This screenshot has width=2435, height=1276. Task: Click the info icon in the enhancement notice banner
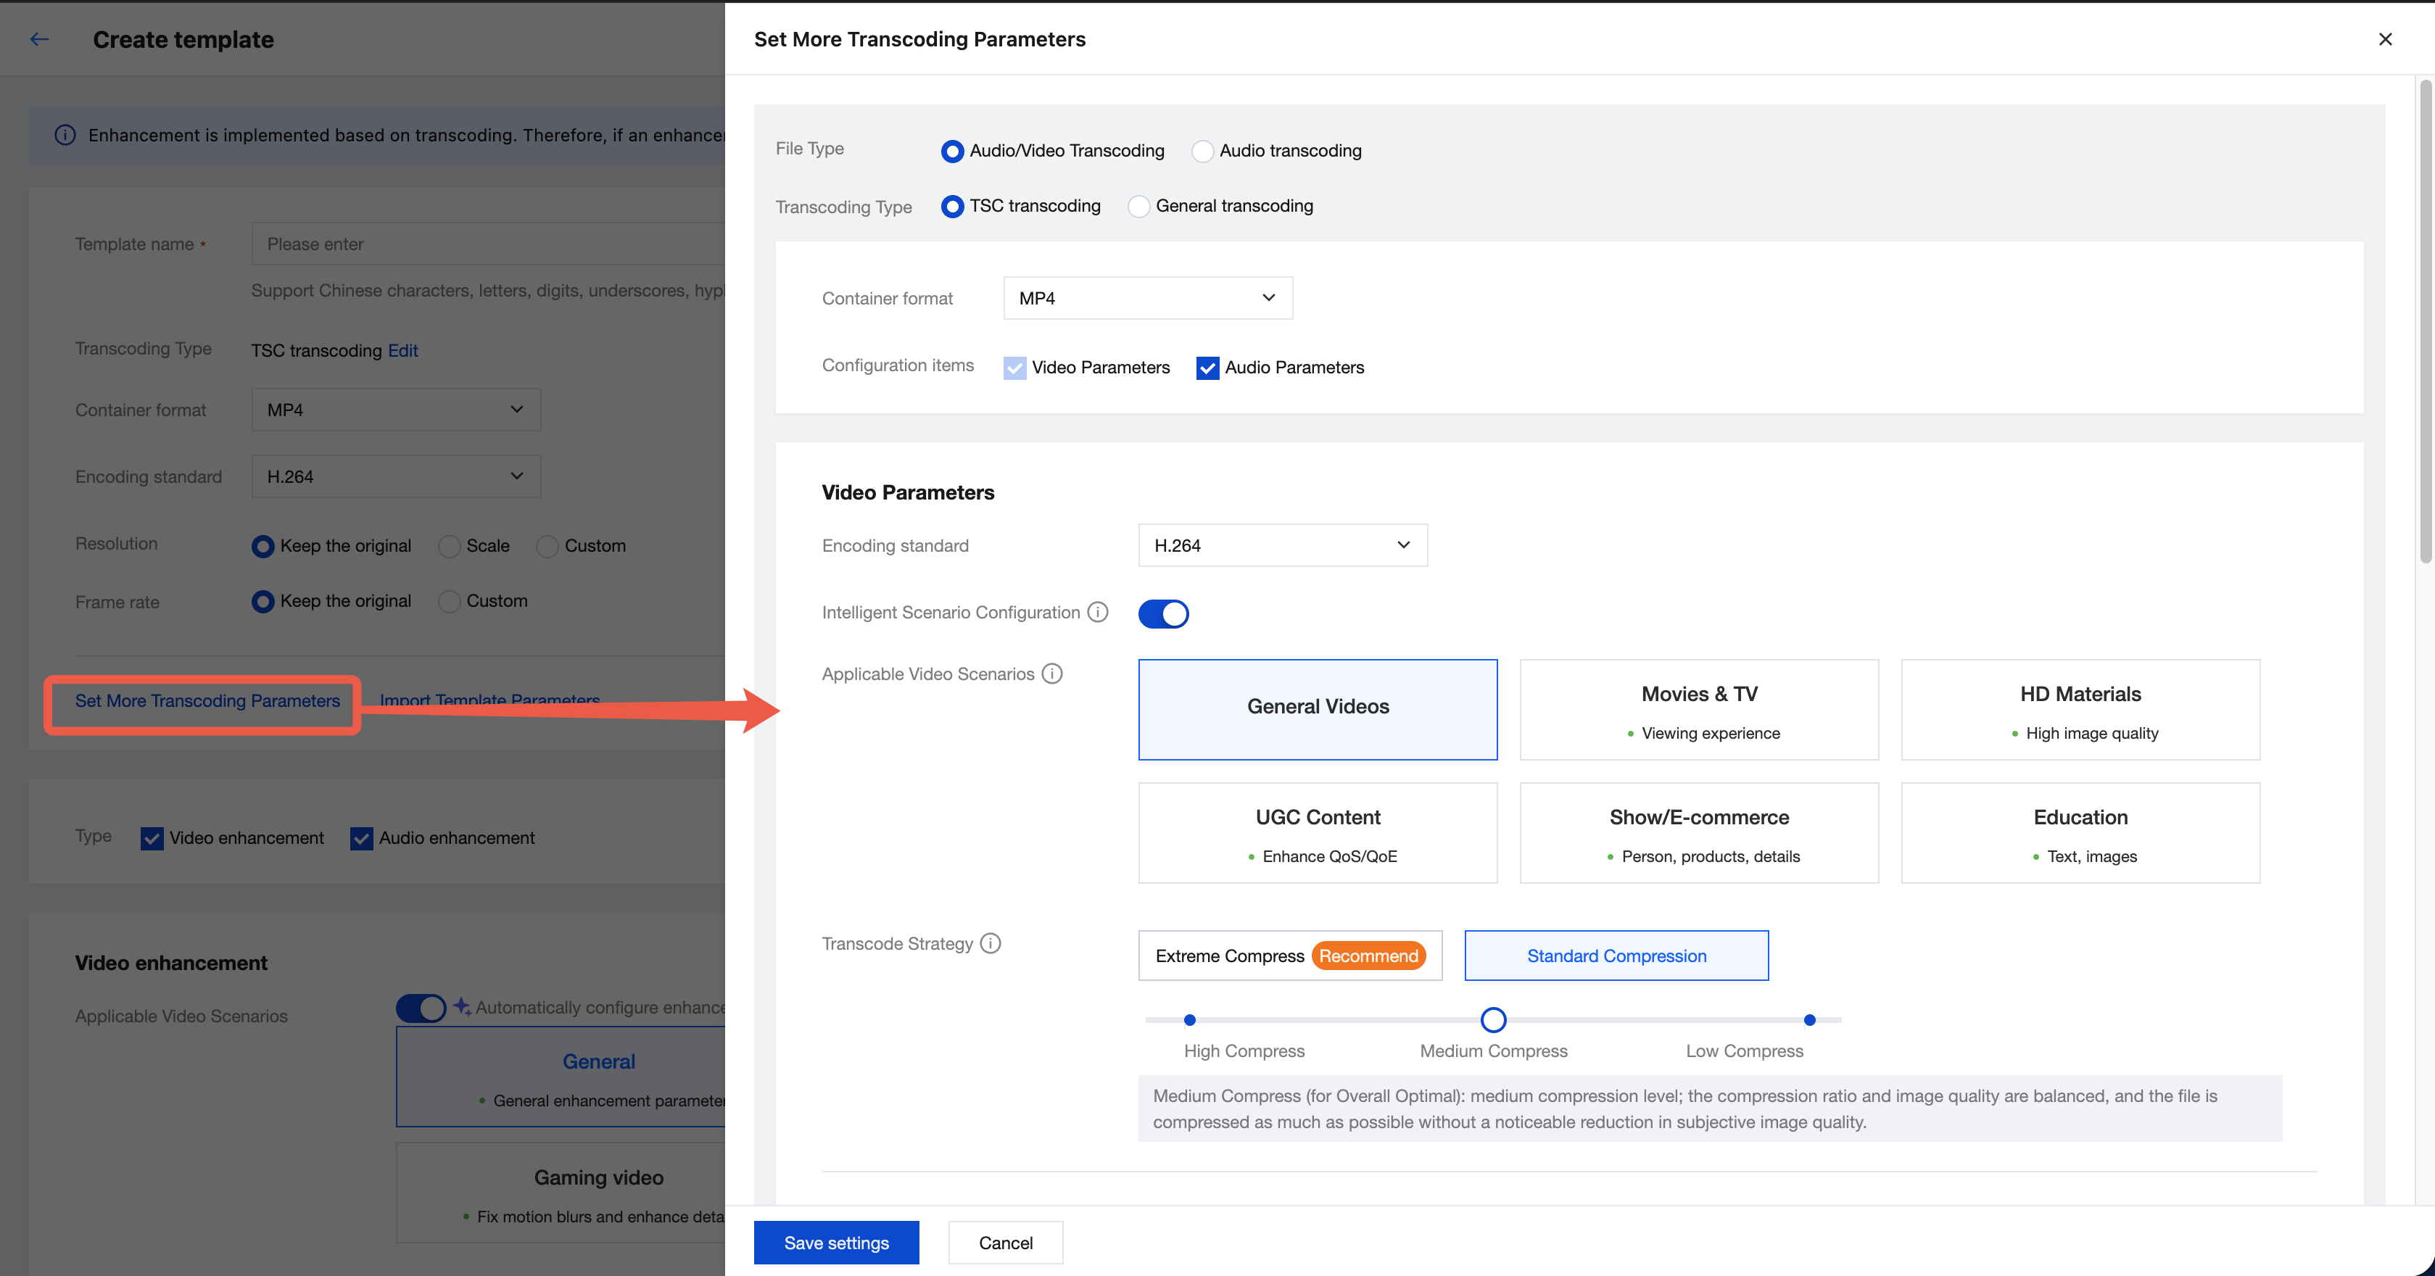click(65, 134)
